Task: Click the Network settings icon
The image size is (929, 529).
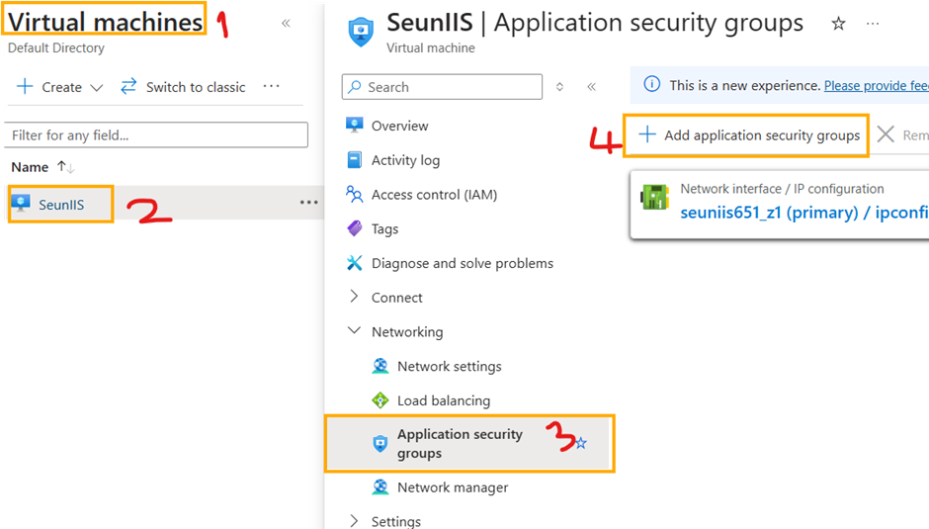Action: pos(380,366)
